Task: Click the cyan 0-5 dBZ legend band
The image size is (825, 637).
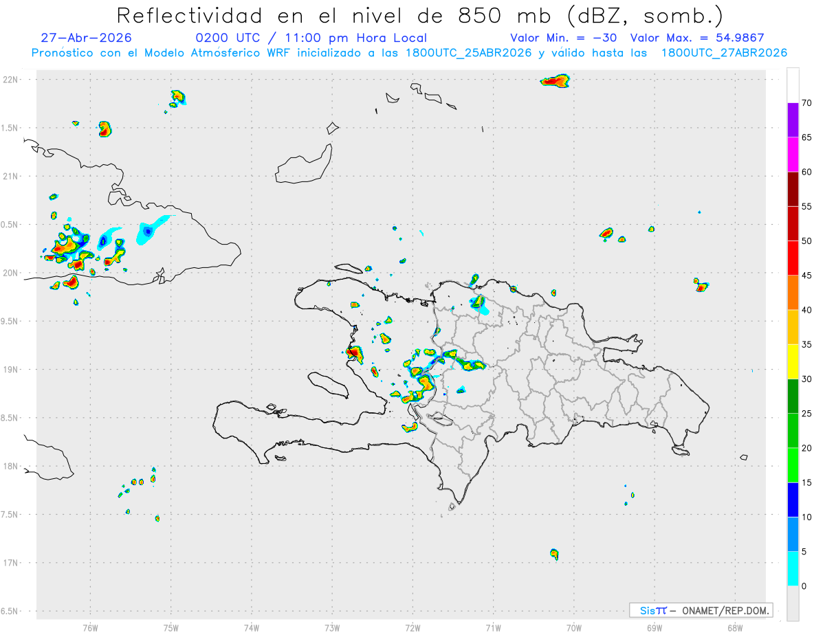Action: click(x=793, y=569)
